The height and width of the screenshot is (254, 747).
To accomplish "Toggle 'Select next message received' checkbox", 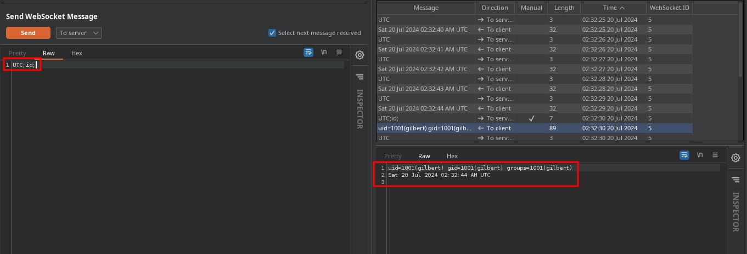I will (x=272, y=33).
